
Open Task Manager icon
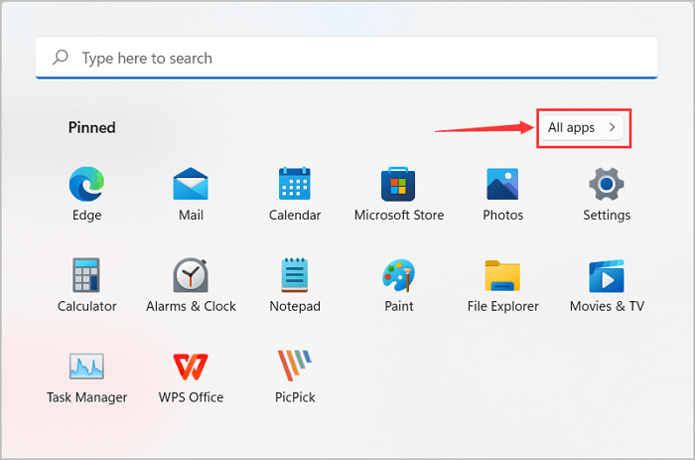pos(86,367)
